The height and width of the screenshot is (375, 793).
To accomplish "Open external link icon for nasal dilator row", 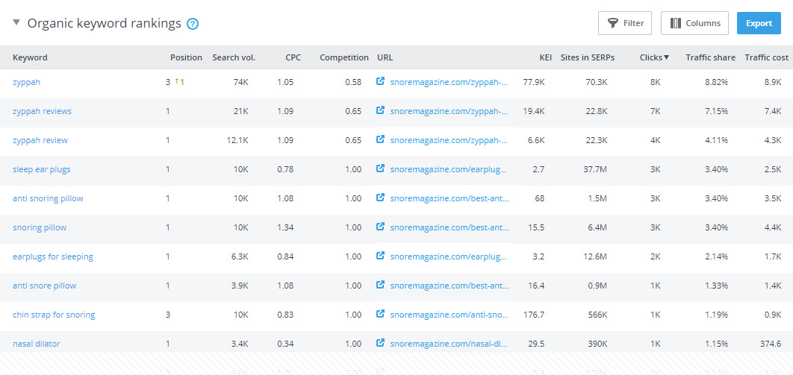I will pyautogui.click(x=381, y=343).
